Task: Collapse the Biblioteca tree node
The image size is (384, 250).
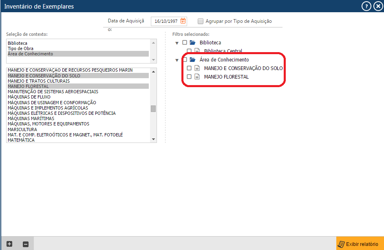Action: (x=177, y=42)
